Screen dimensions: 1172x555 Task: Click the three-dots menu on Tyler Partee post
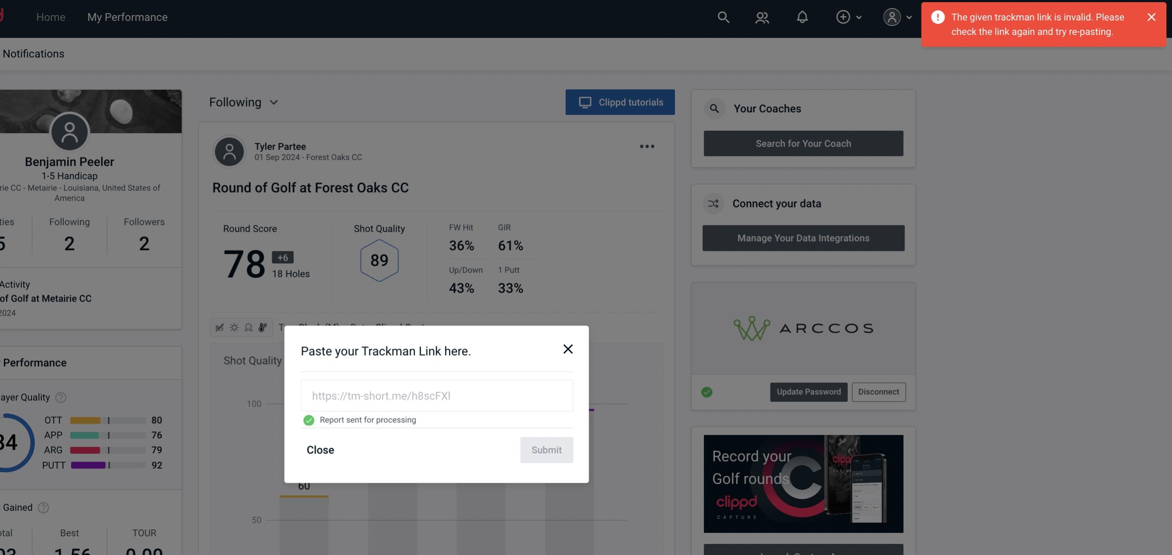(646, 147)
